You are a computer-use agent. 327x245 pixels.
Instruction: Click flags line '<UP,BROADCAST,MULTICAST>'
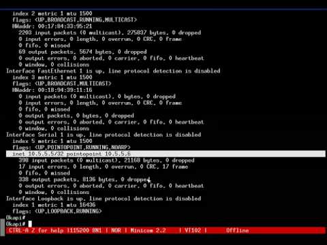click(x=62, y=84)
